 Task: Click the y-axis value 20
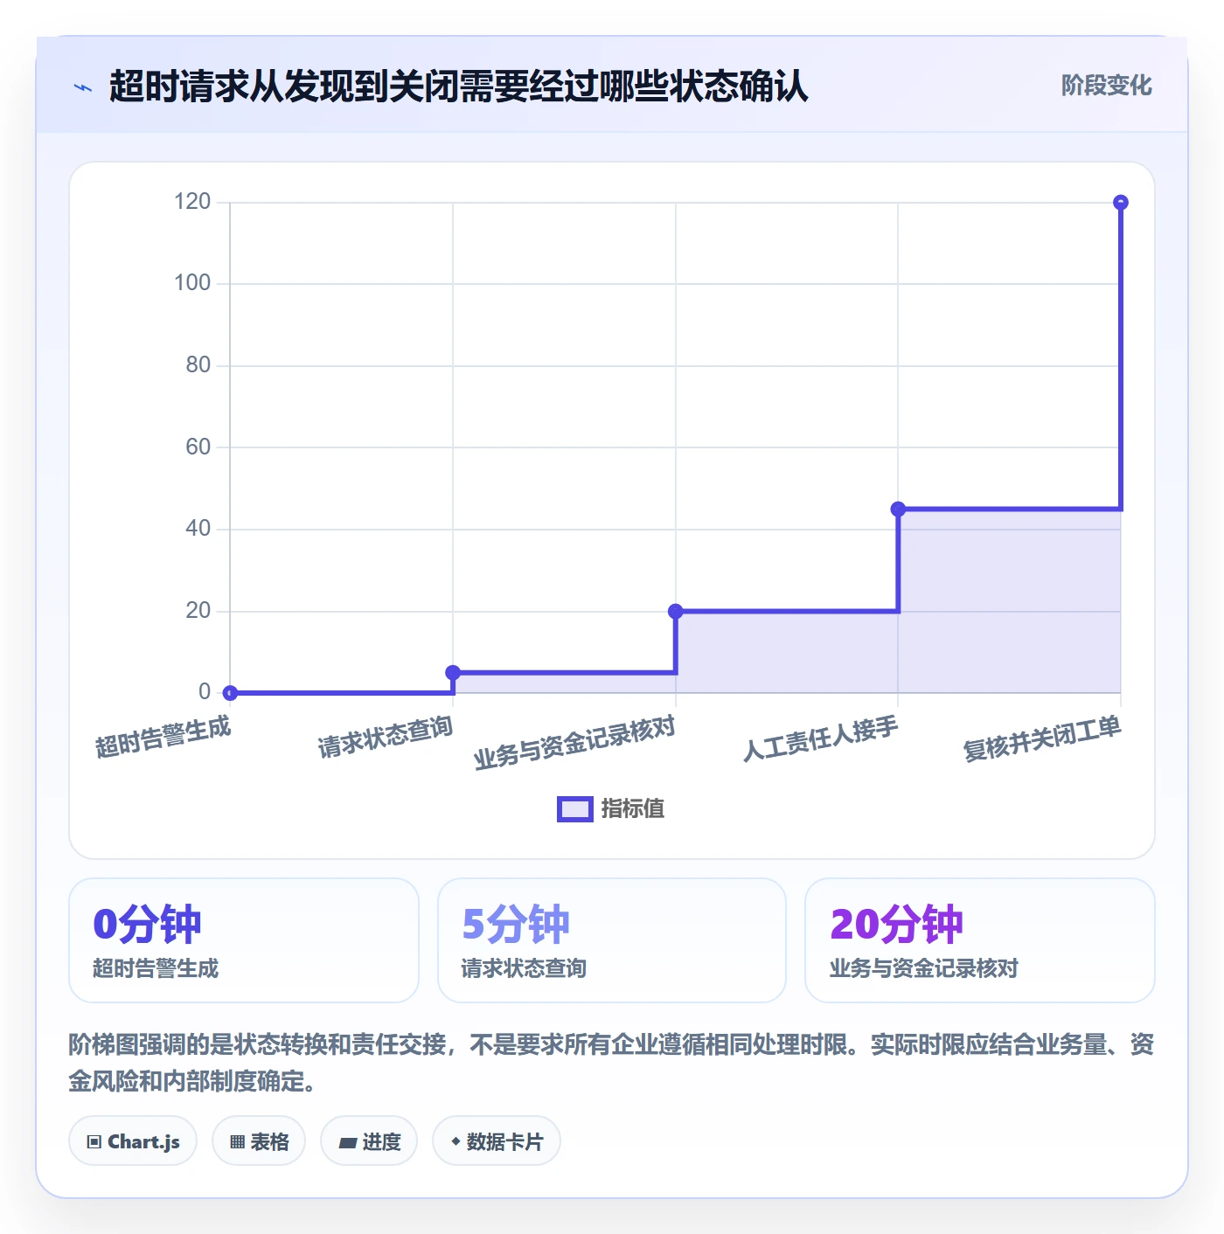coord(198,611)
